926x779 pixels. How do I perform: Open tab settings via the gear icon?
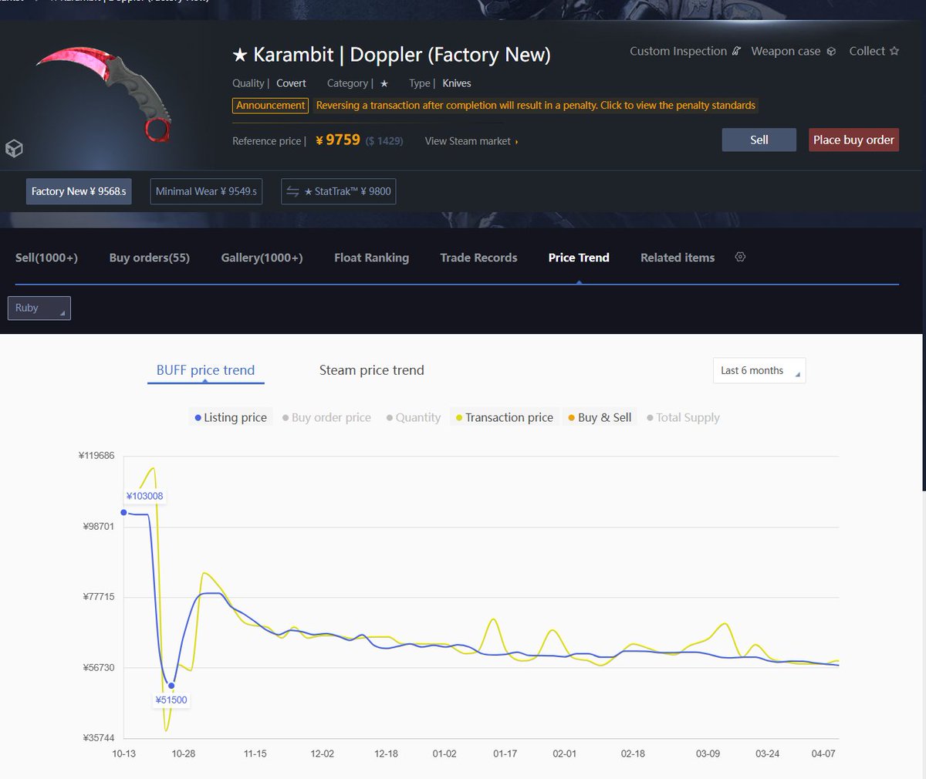point(740,257)
